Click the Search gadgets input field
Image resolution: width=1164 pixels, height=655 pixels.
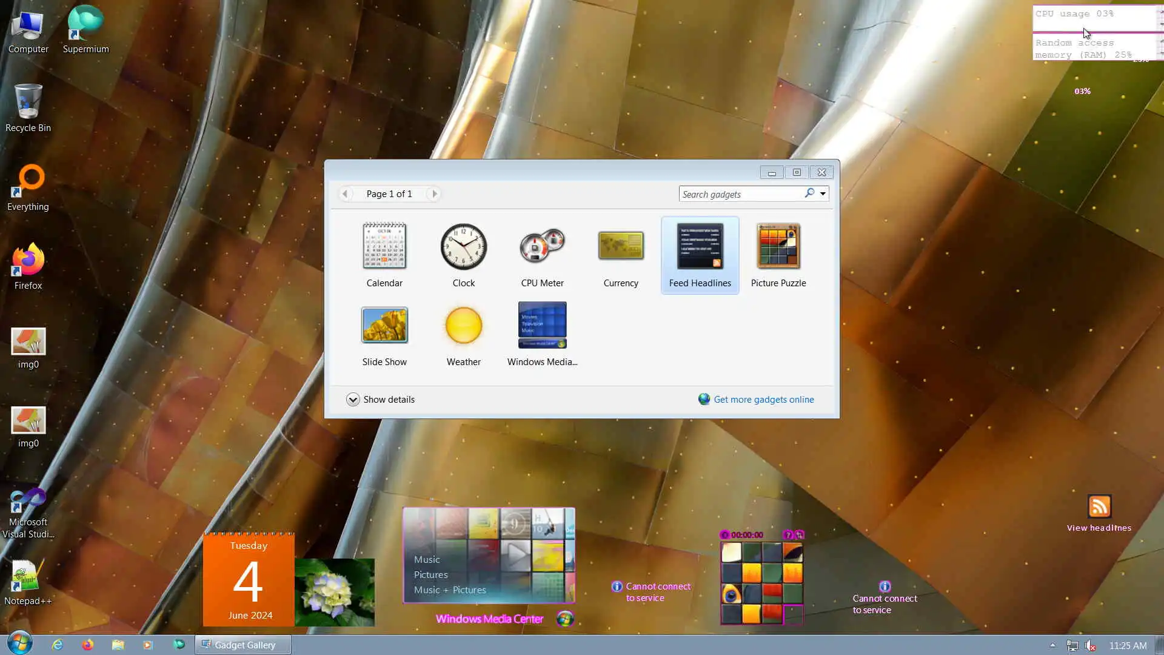740,194
